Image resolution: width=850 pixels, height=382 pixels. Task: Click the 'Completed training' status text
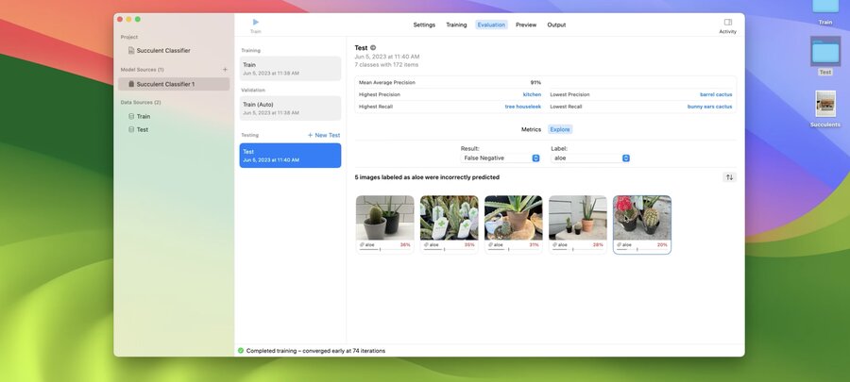[315, 351]
